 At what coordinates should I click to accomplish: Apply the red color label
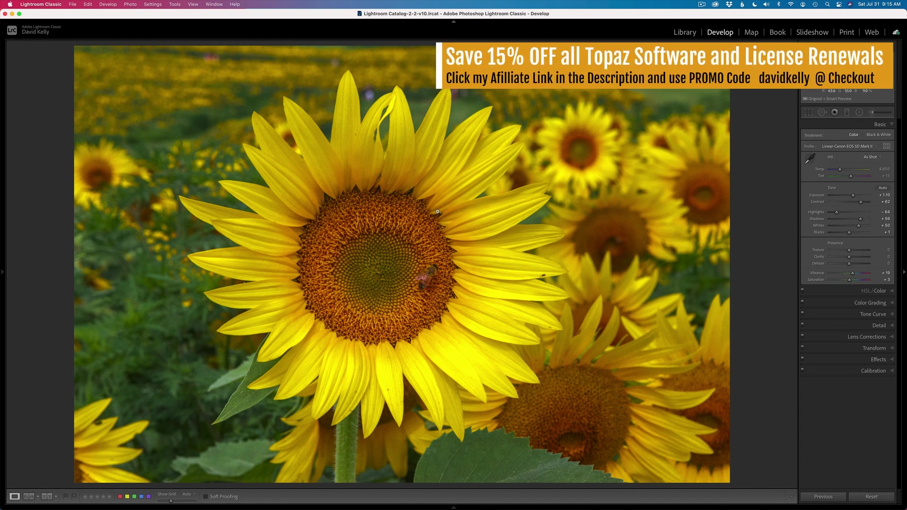point(120,496)
